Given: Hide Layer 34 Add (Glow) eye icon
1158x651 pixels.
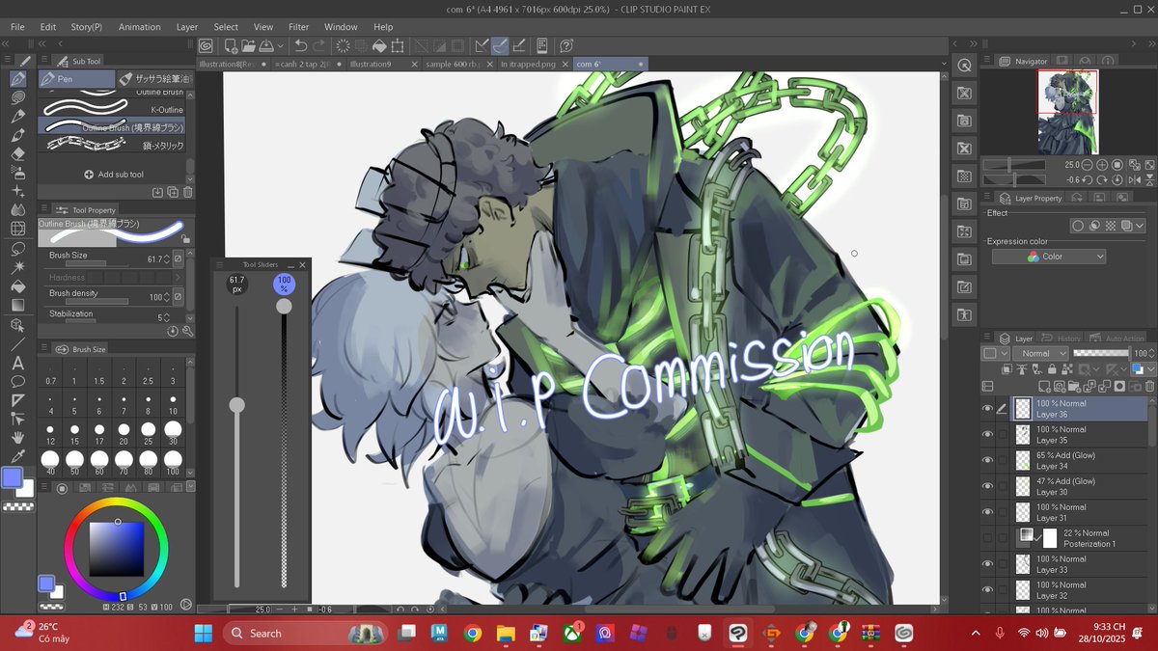Looking at the screenshot, I should pyautogui.click(x=987, y=460).
